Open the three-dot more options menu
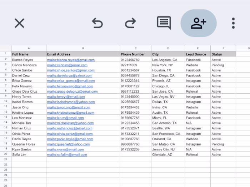Image resolution: width=250 pixels, height=187 pixels. tap(233, 23)
